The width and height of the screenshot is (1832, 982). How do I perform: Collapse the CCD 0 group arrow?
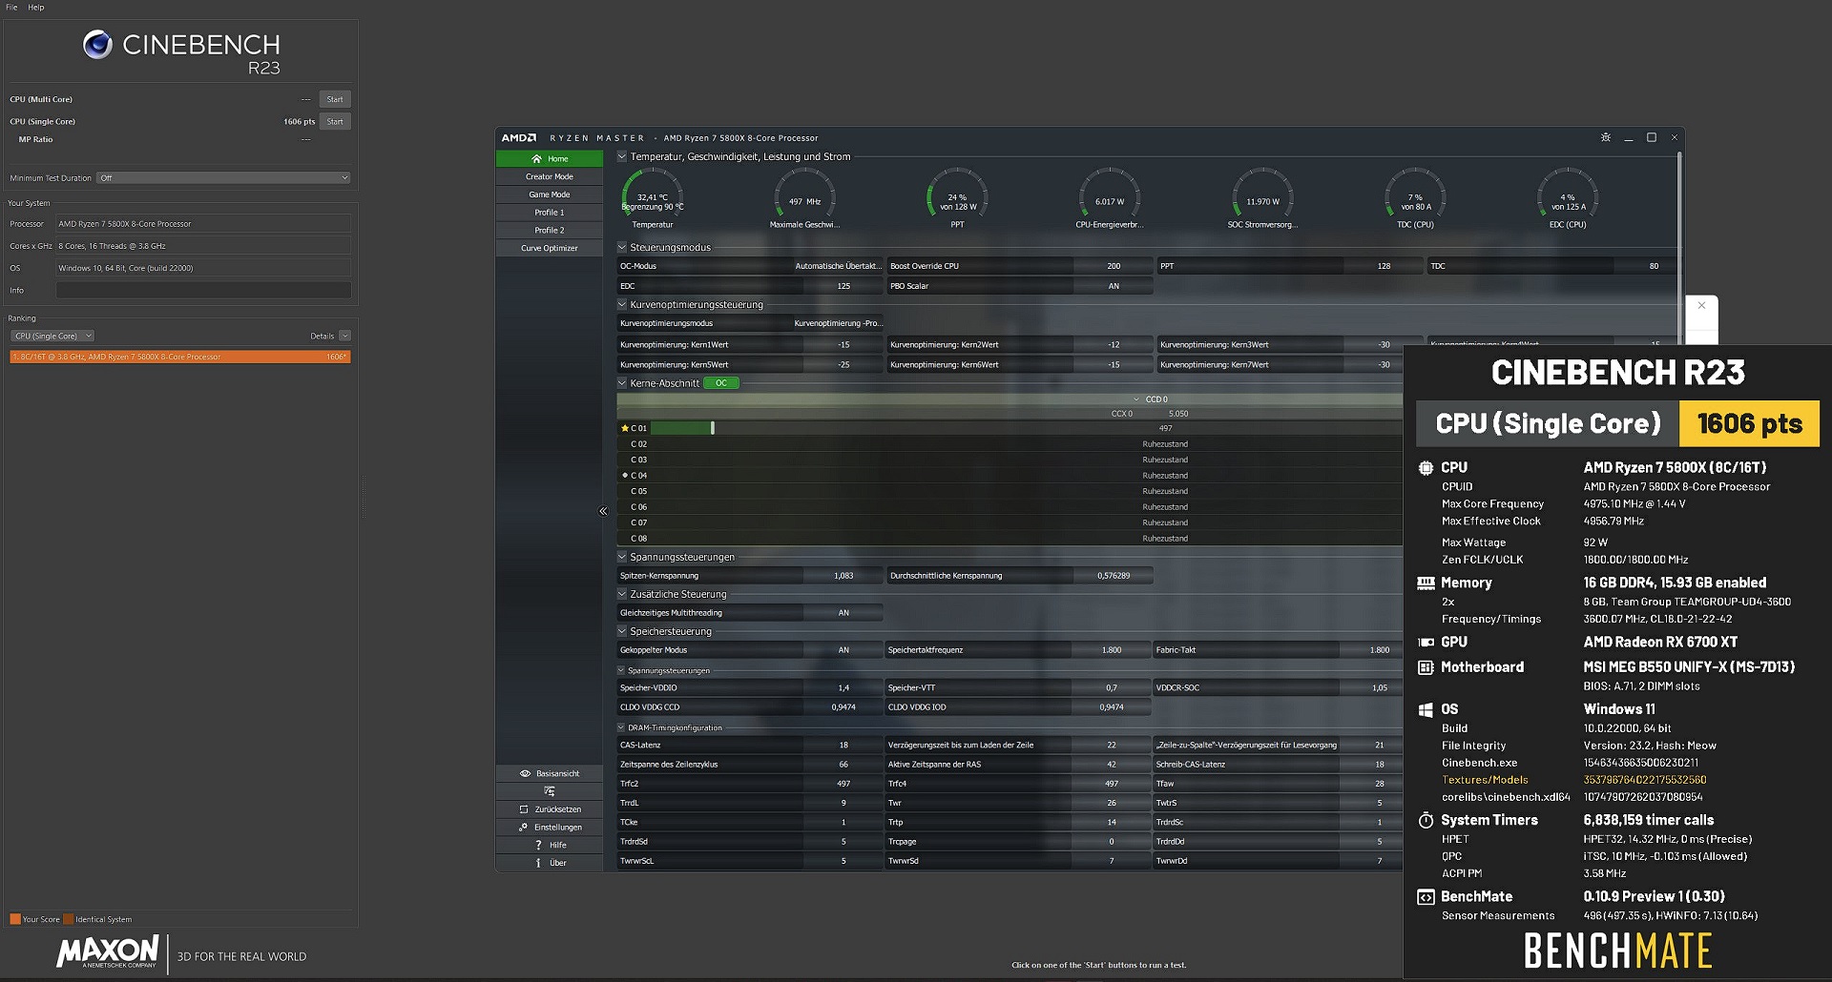click(1136, 399)
